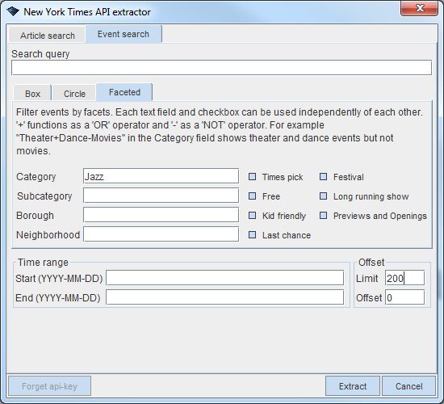This screenshot has height=404, width=444.
Task: Tick the Free checkbox
Action: click(x=252, y=196)
